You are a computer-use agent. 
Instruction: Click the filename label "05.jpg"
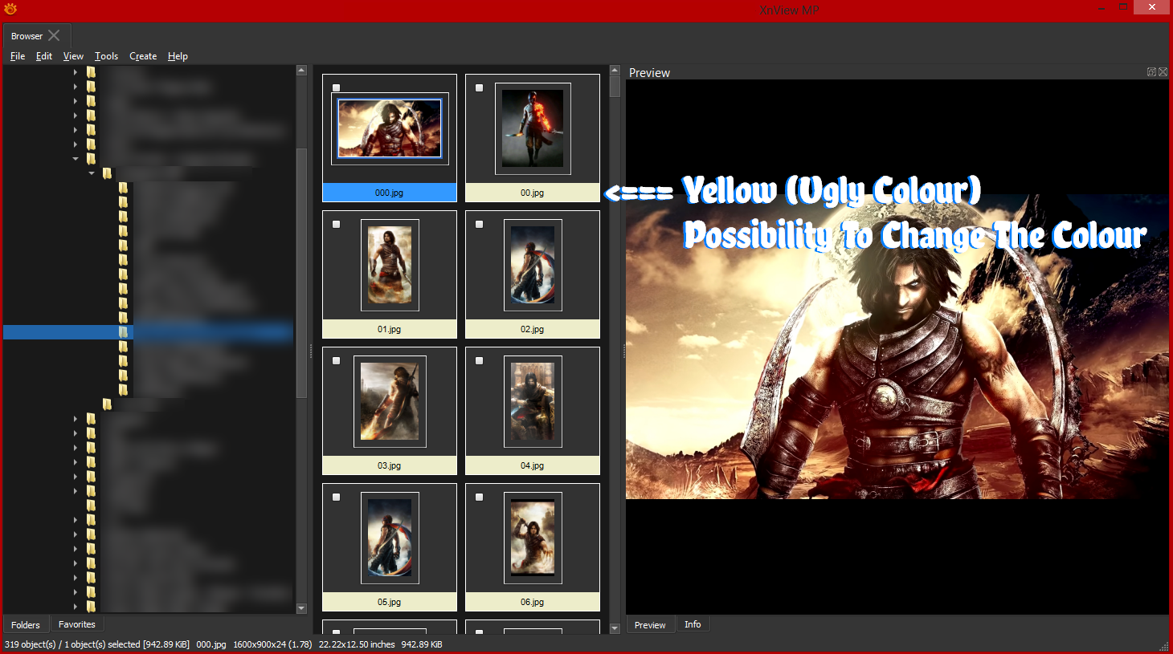tap(389, 602)
